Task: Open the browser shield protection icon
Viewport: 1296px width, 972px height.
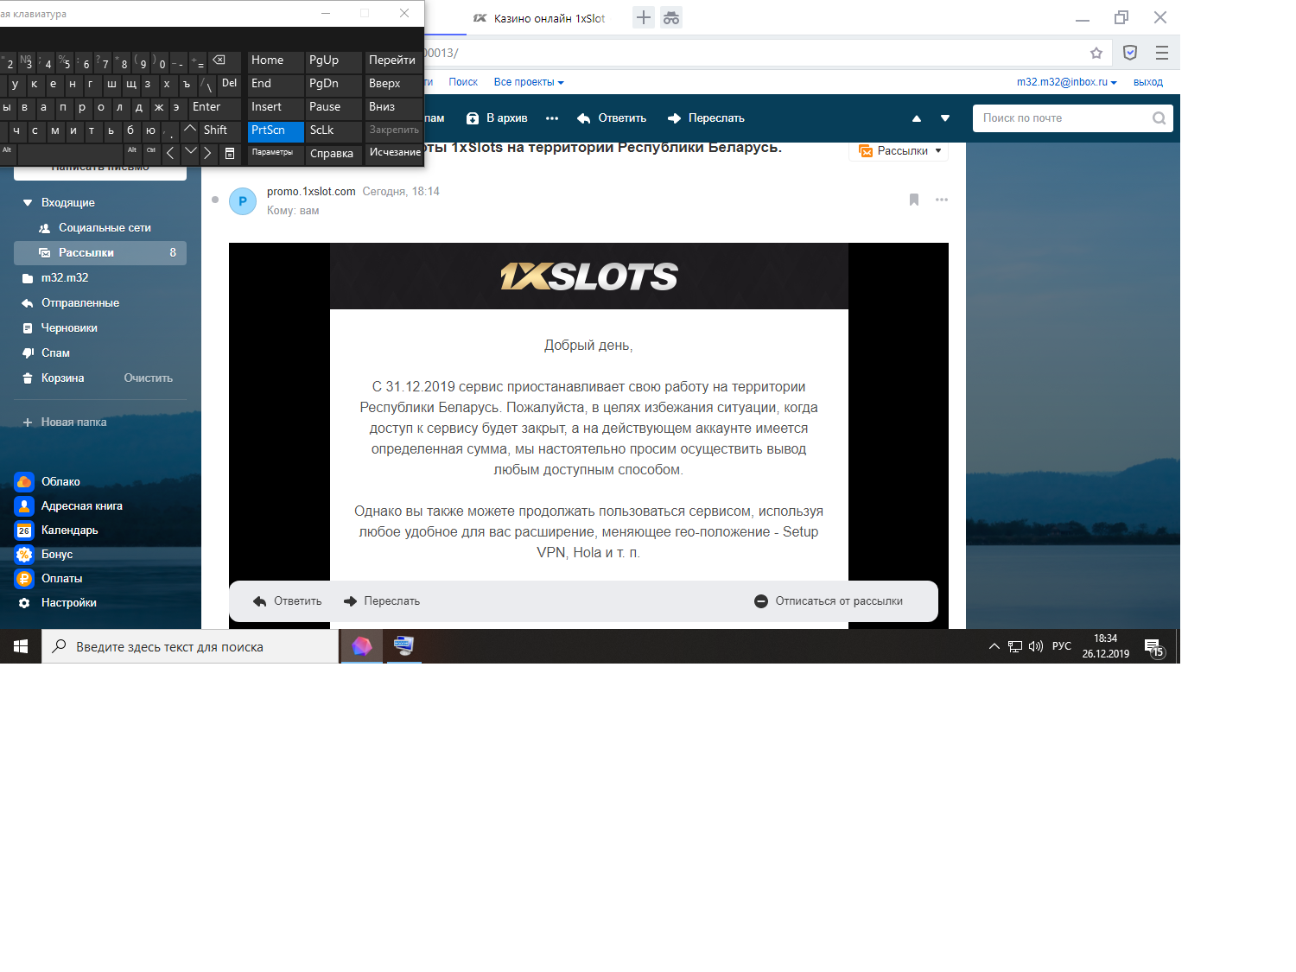Action: pyautogui.click(x=1129, y=53)
